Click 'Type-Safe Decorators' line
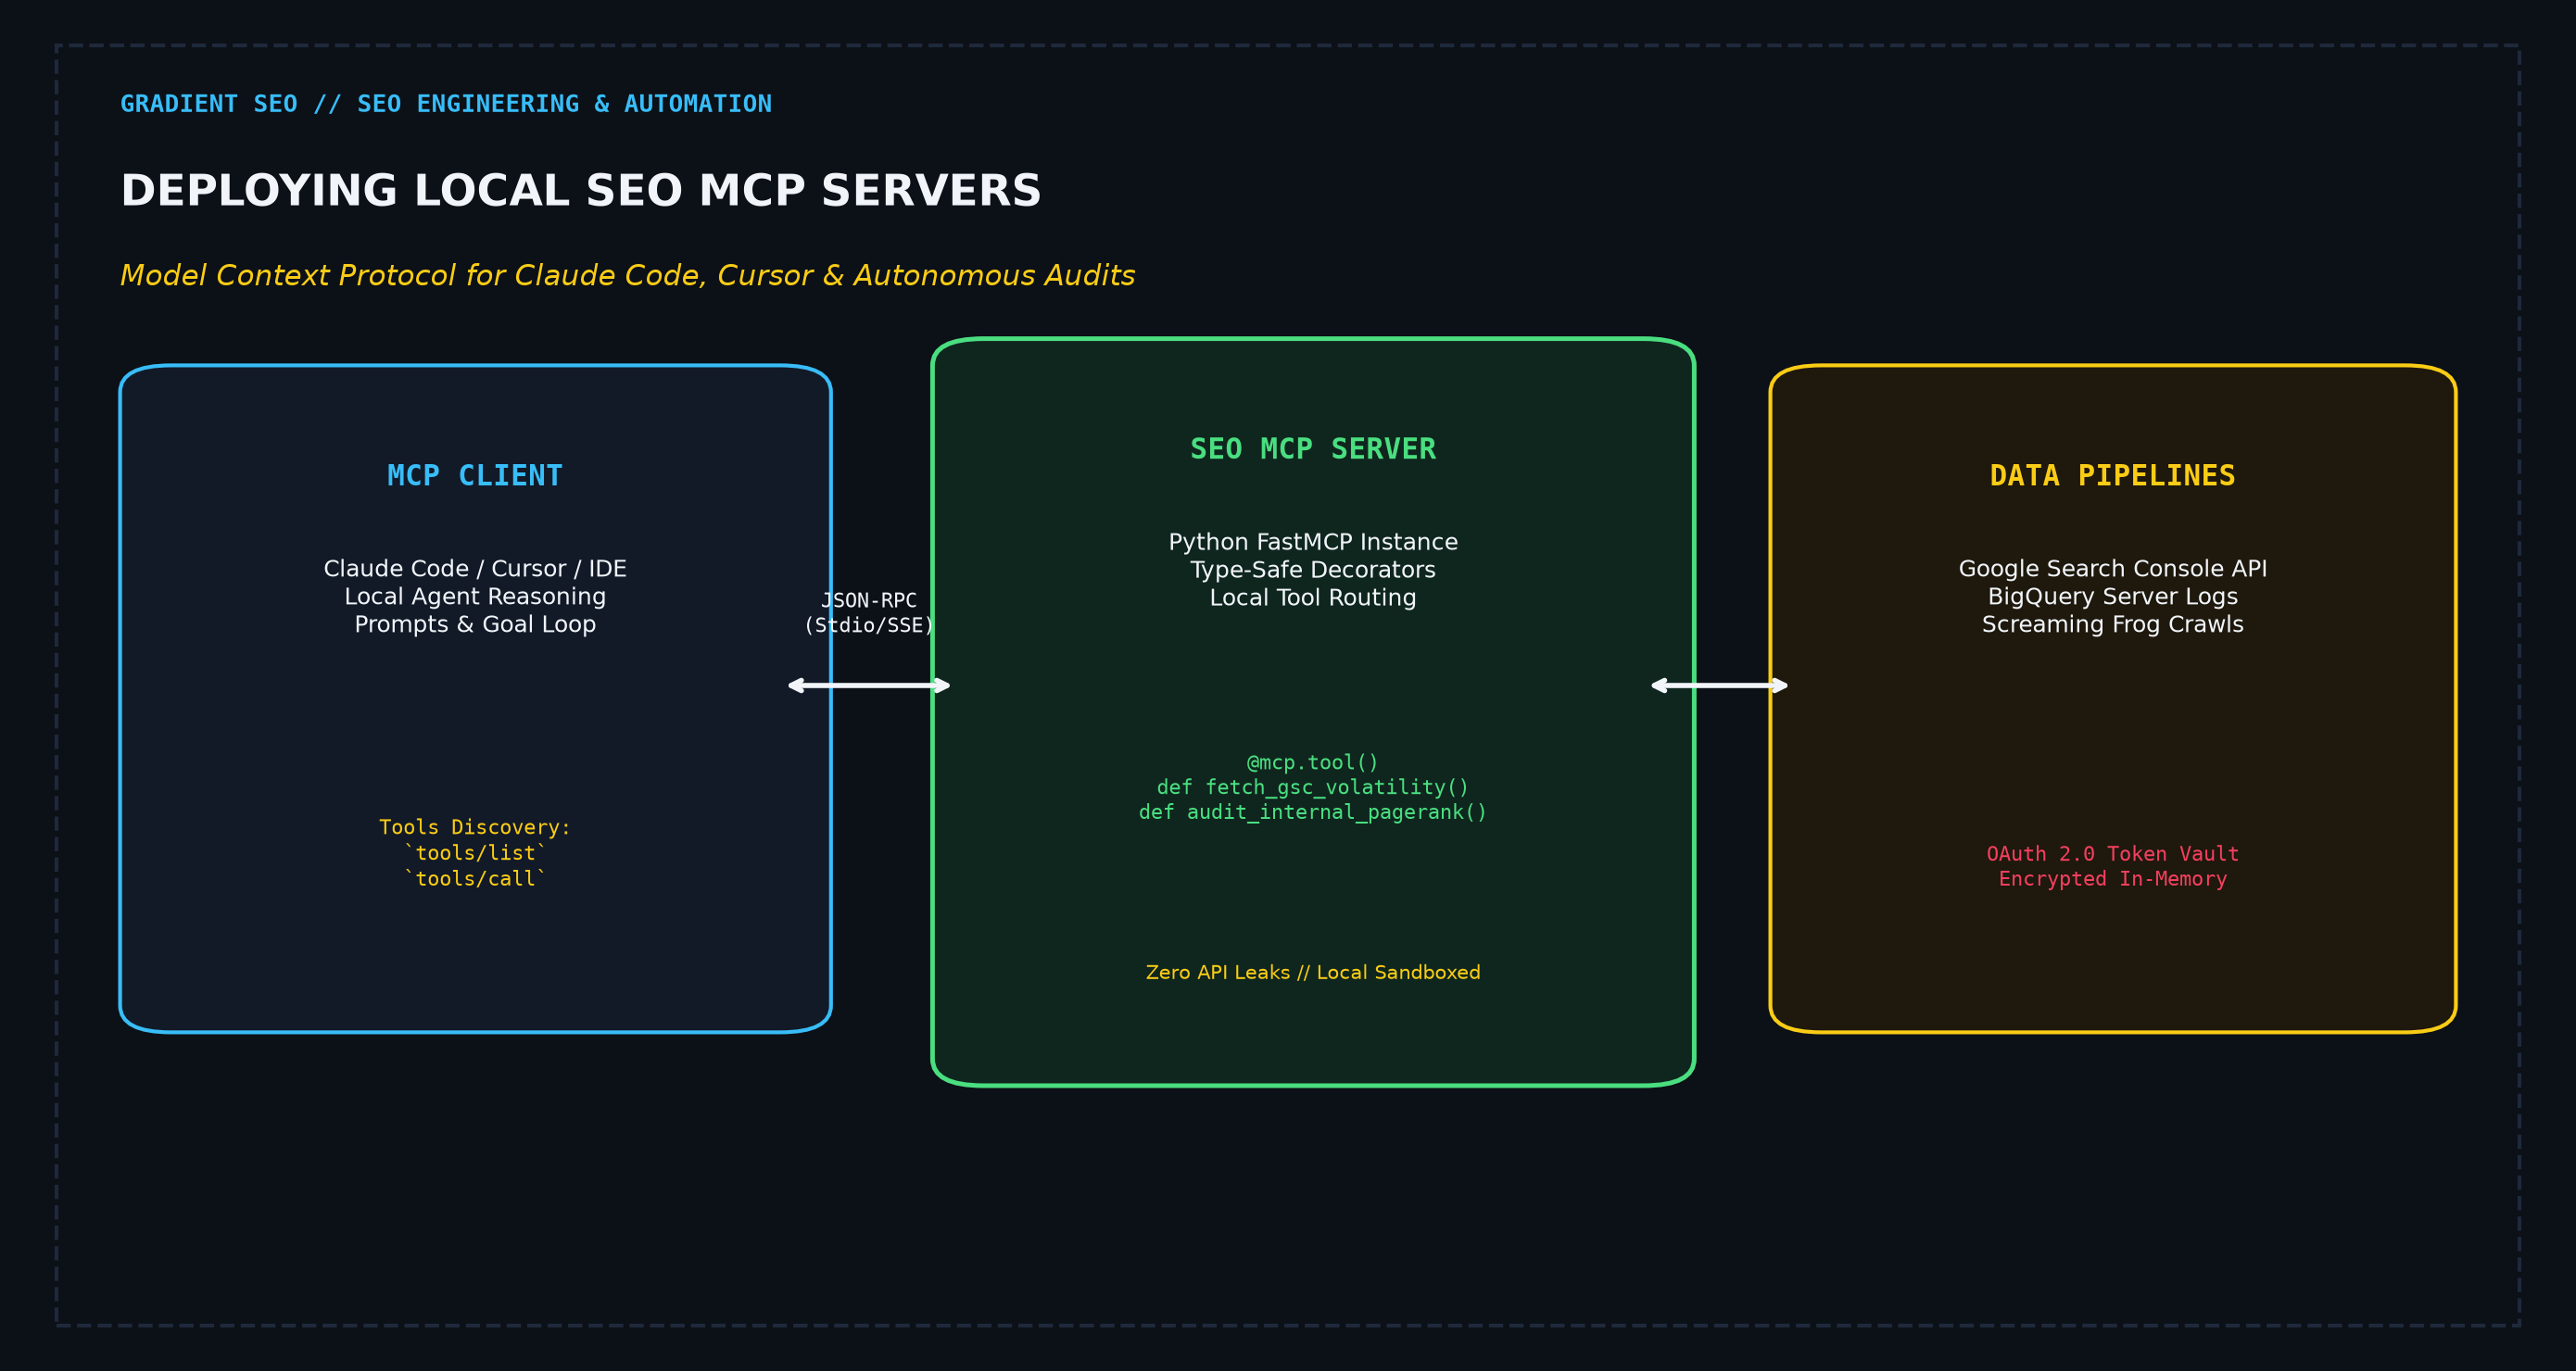This screenshot has height=1371, width=2576. 1313,570
